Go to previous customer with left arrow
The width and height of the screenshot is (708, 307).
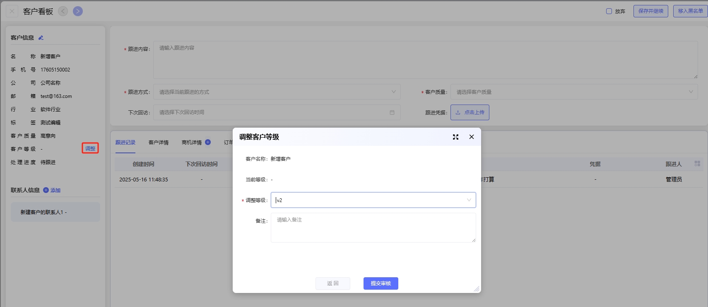(x=63, y=11)
